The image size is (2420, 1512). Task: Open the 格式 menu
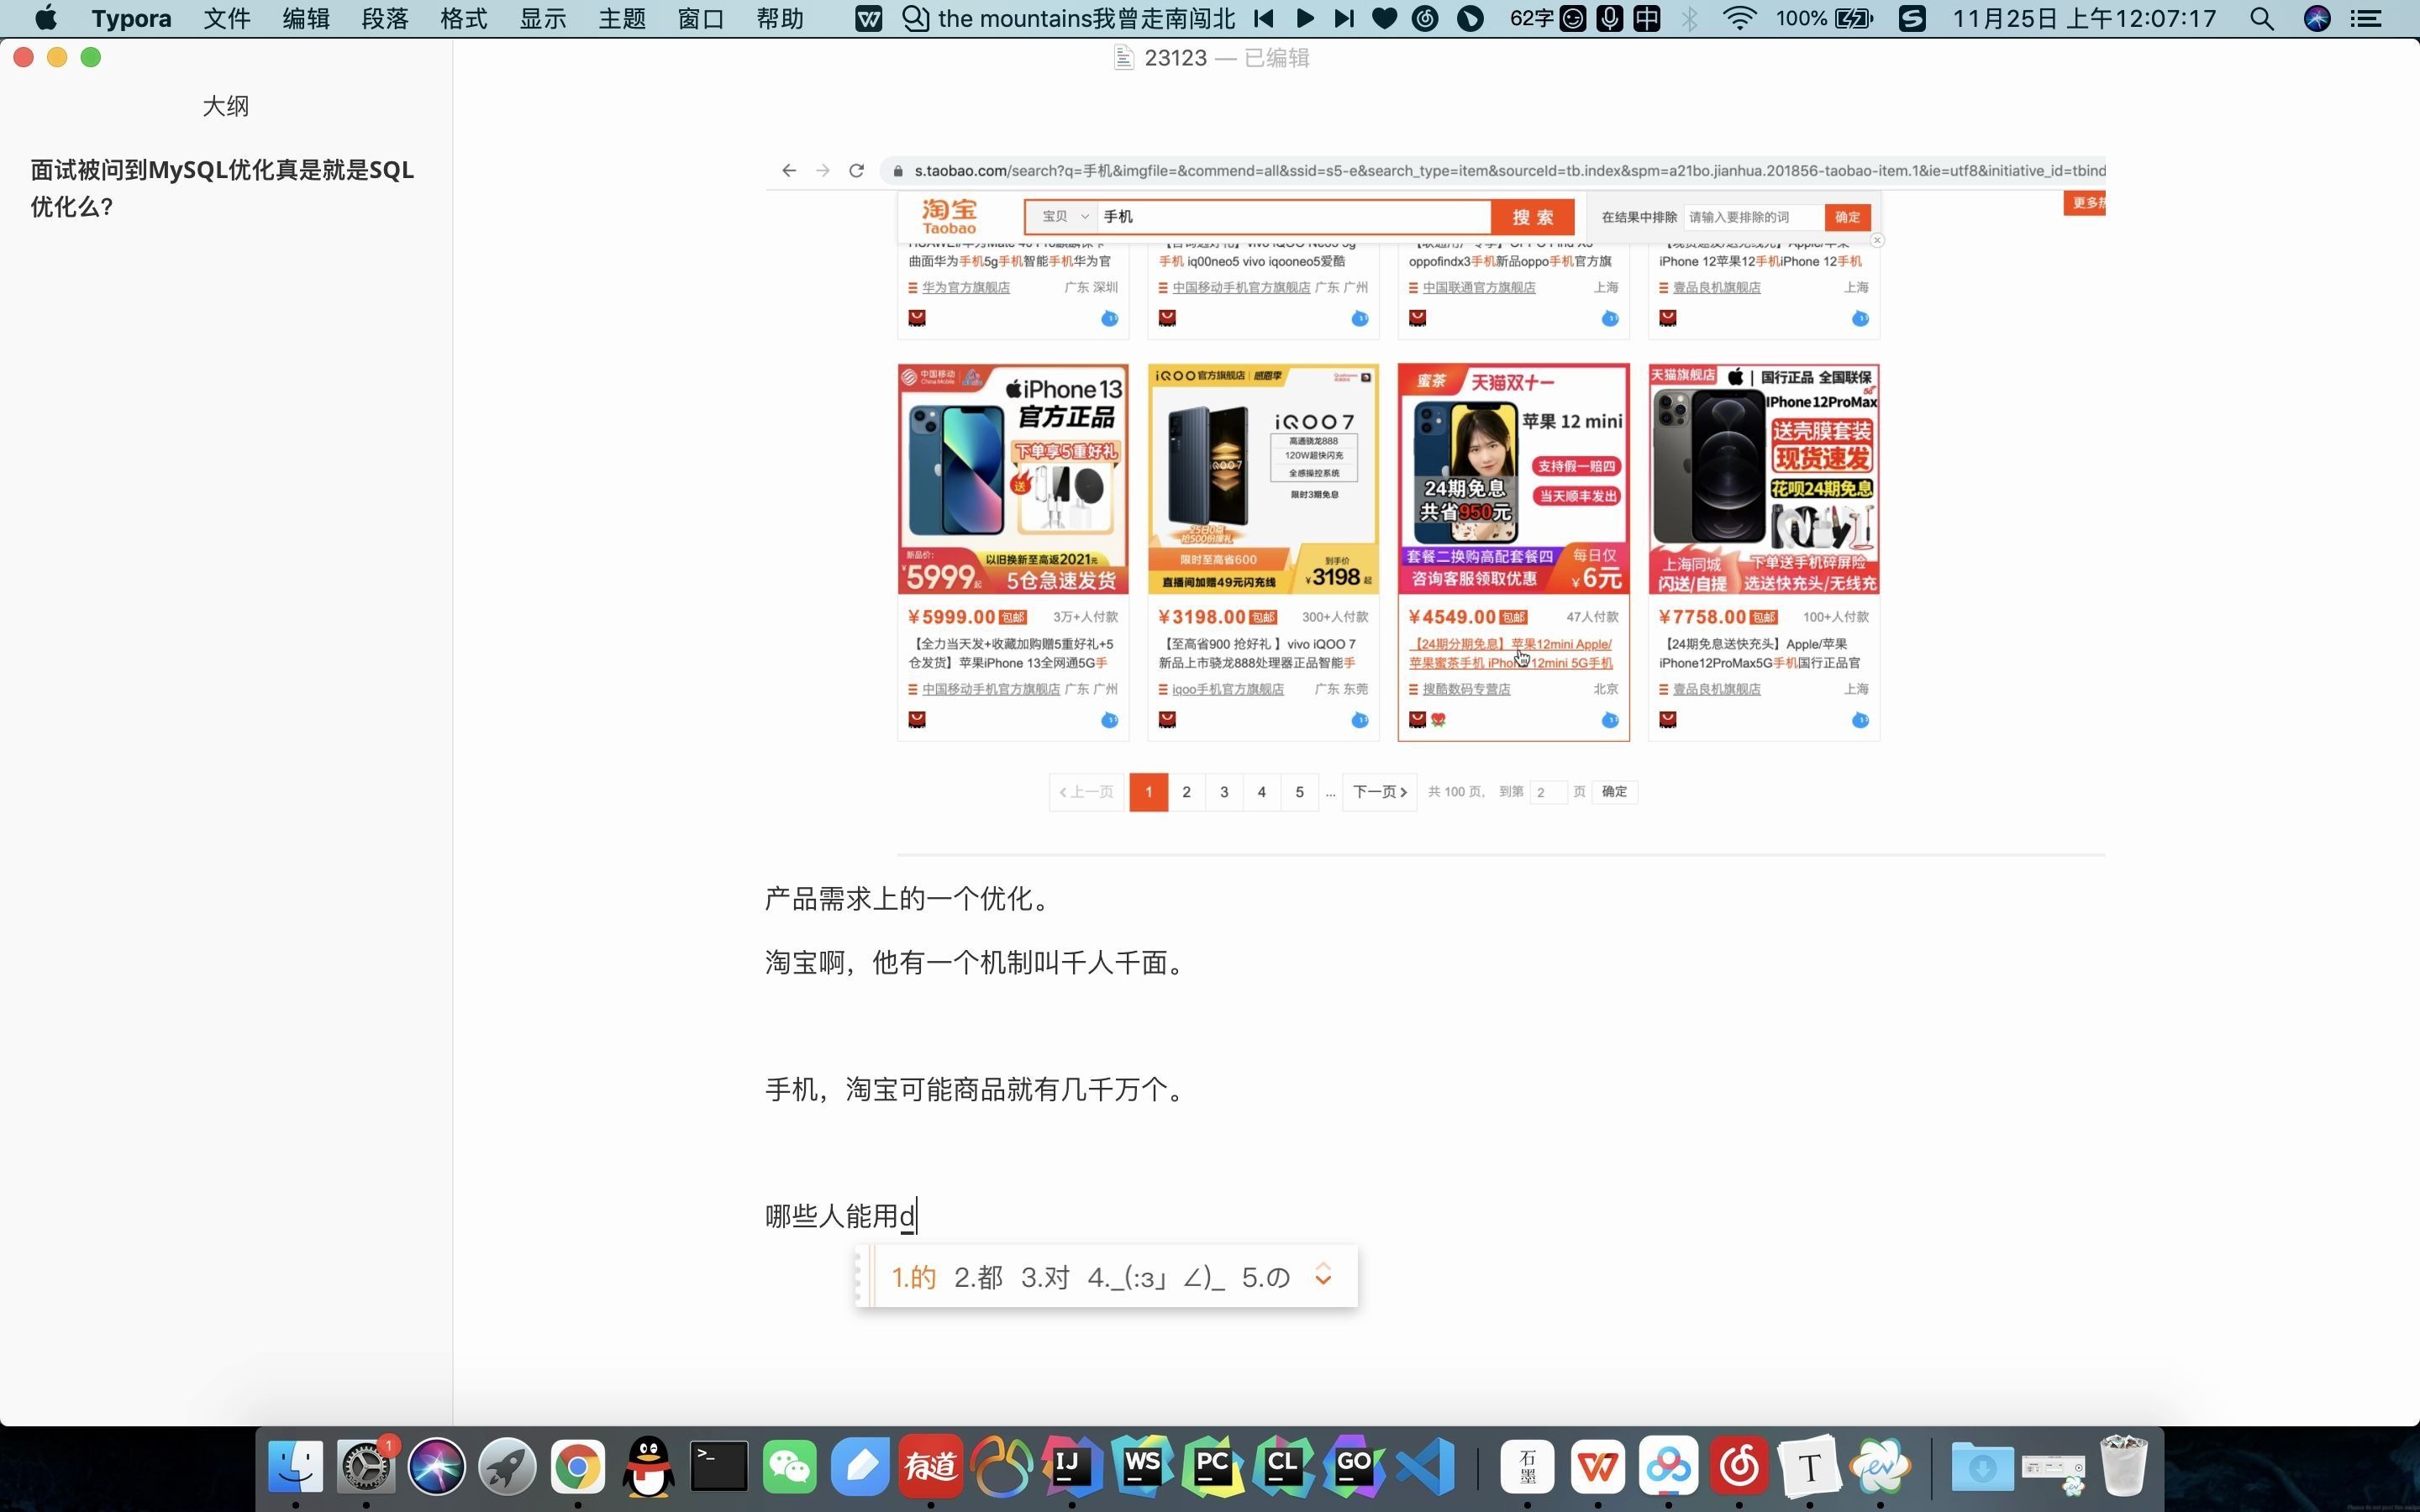pyautogui.click(x=464, y=18)
